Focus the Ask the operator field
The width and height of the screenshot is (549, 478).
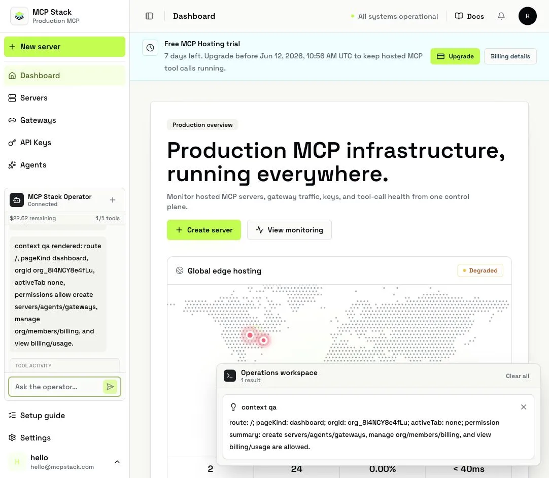point(56,387)
